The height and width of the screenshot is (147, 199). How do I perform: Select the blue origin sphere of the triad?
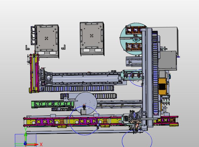click(x=25, y=144)
